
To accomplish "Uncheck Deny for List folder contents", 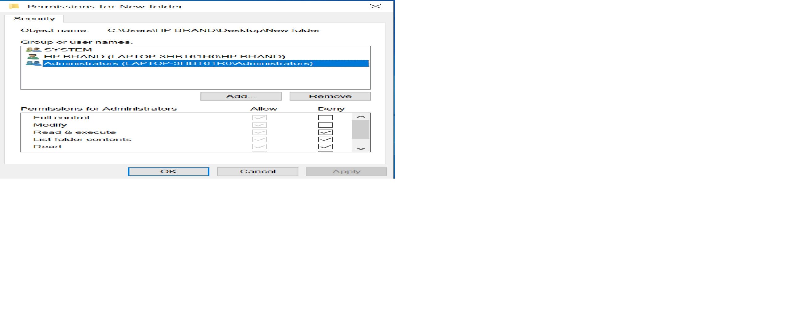I will [326, 139].
